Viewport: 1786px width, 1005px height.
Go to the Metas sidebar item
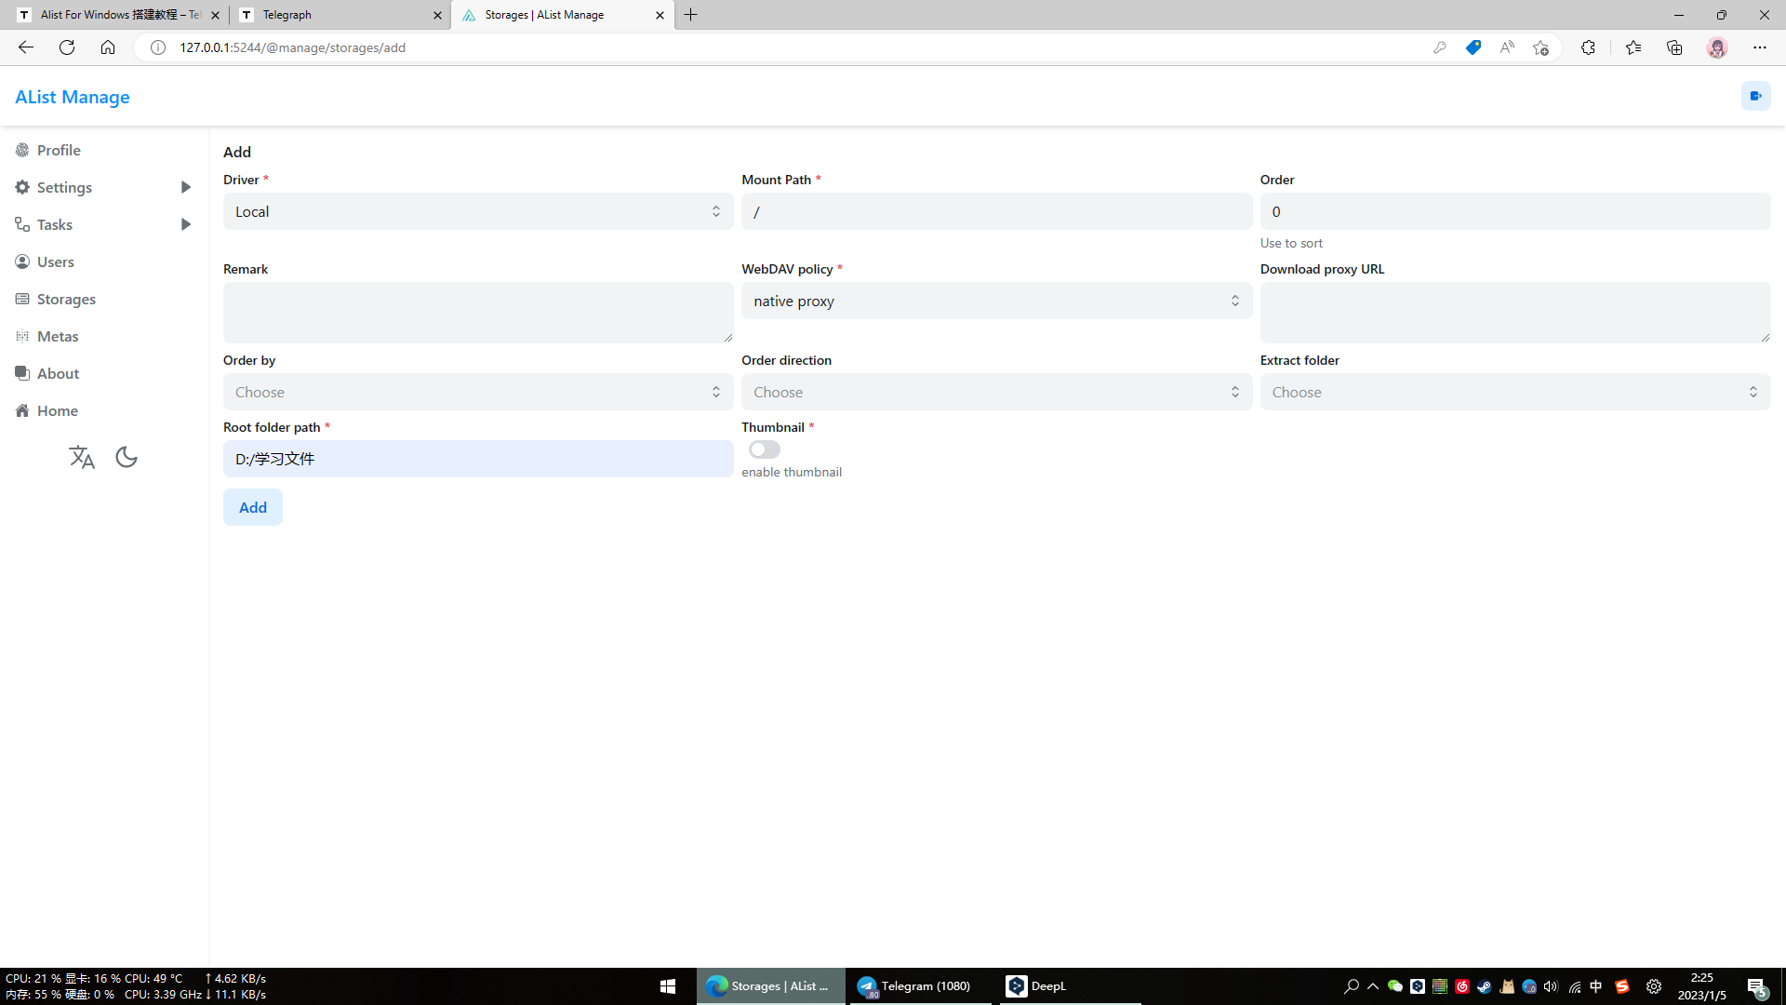coord(58,336)
